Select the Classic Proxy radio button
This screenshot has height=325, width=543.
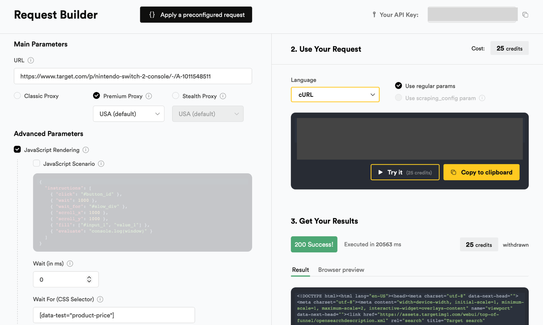[17, 96]
